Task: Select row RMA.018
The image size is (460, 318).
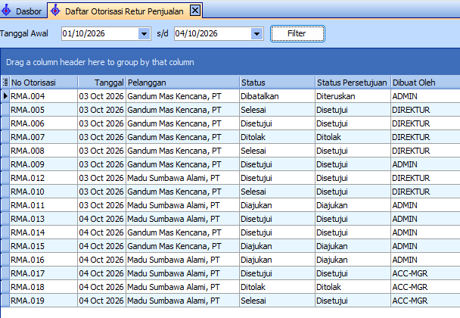Action: point(231,287)
